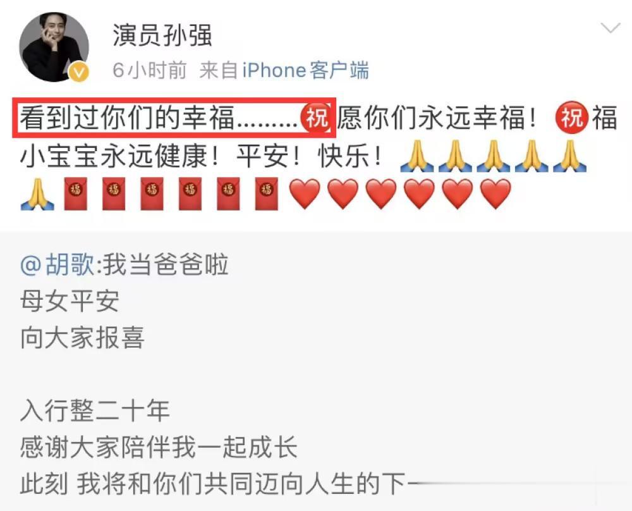Open the reposted text 我当爸爸啦

pos(166,265)
